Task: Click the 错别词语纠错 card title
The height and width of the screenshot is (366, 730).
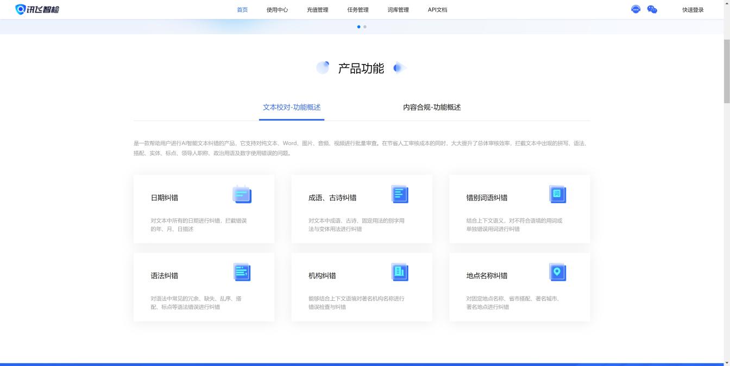Action: click(487, 198)
